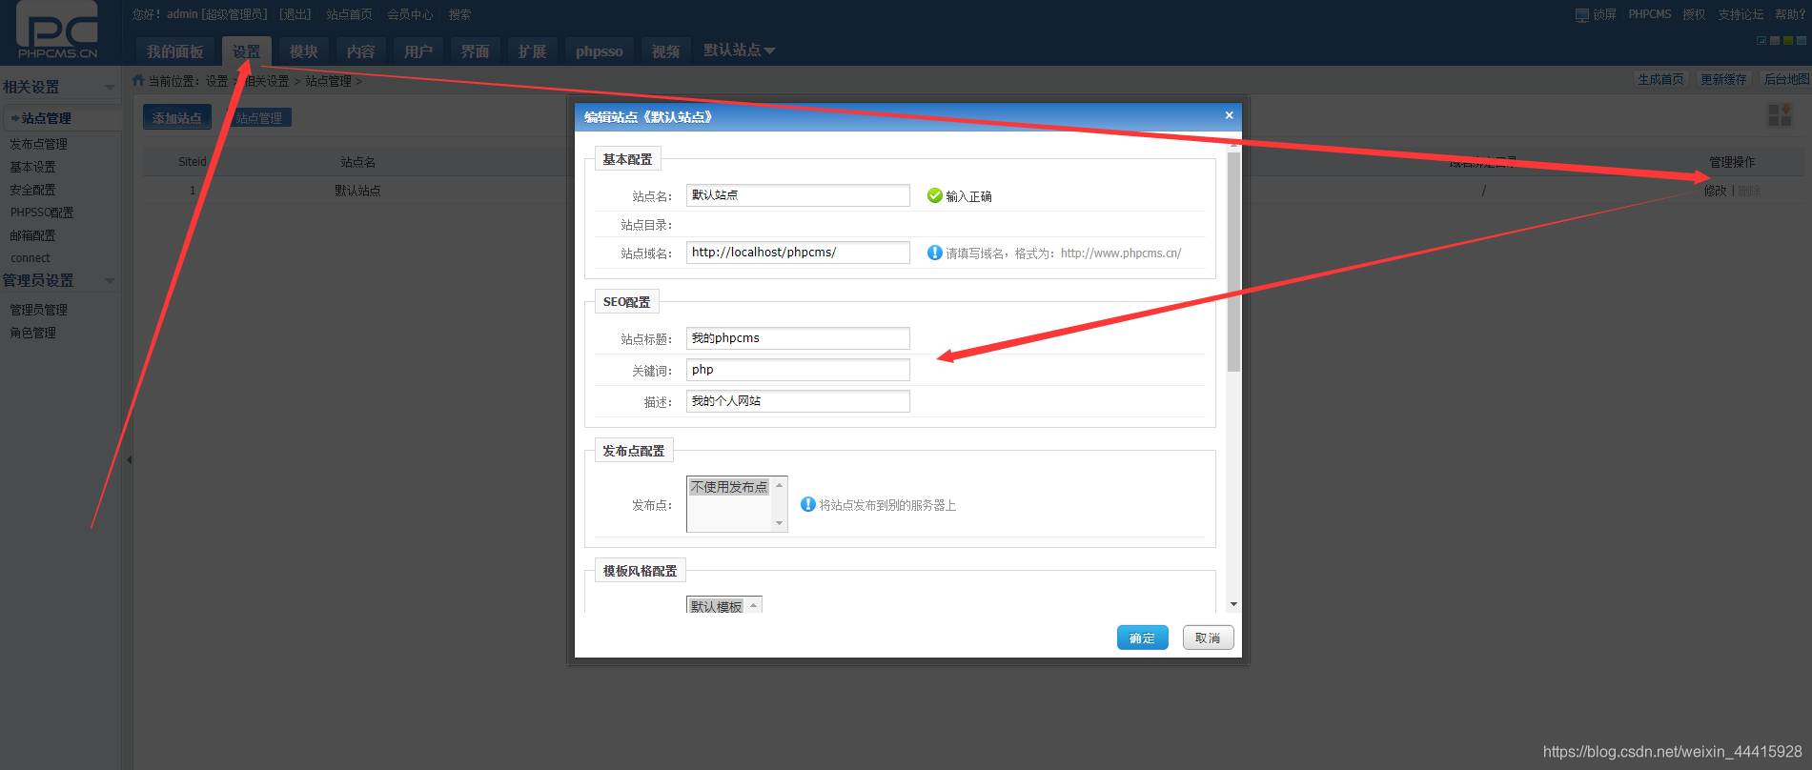Viewport: 1812px width, 770px height.
Task: Click the 生成首页 button
Action: 1660,79
